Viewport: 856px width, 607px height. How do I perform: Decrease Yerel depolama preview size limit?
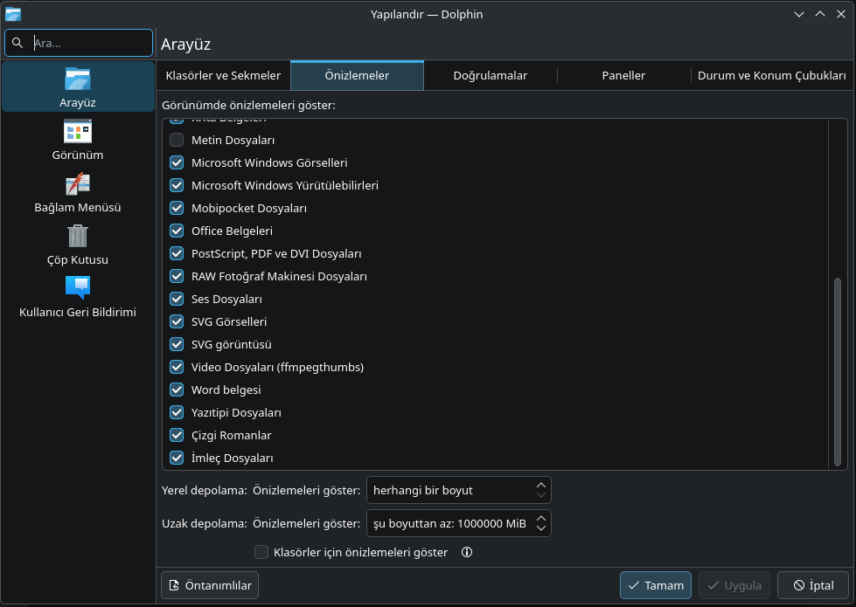pyautogui.click(x=541, y=495)
